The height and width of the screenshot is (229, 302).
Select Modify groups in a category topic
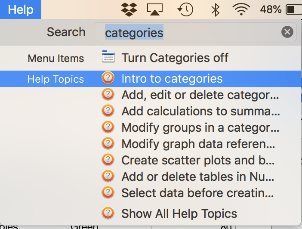pyautogui.click(x=200, y=127)
